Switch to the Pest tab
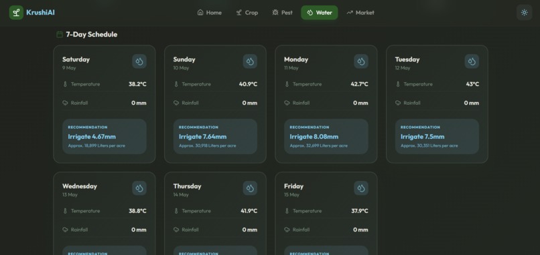540x255 pixels. click(x=283, y=13)
